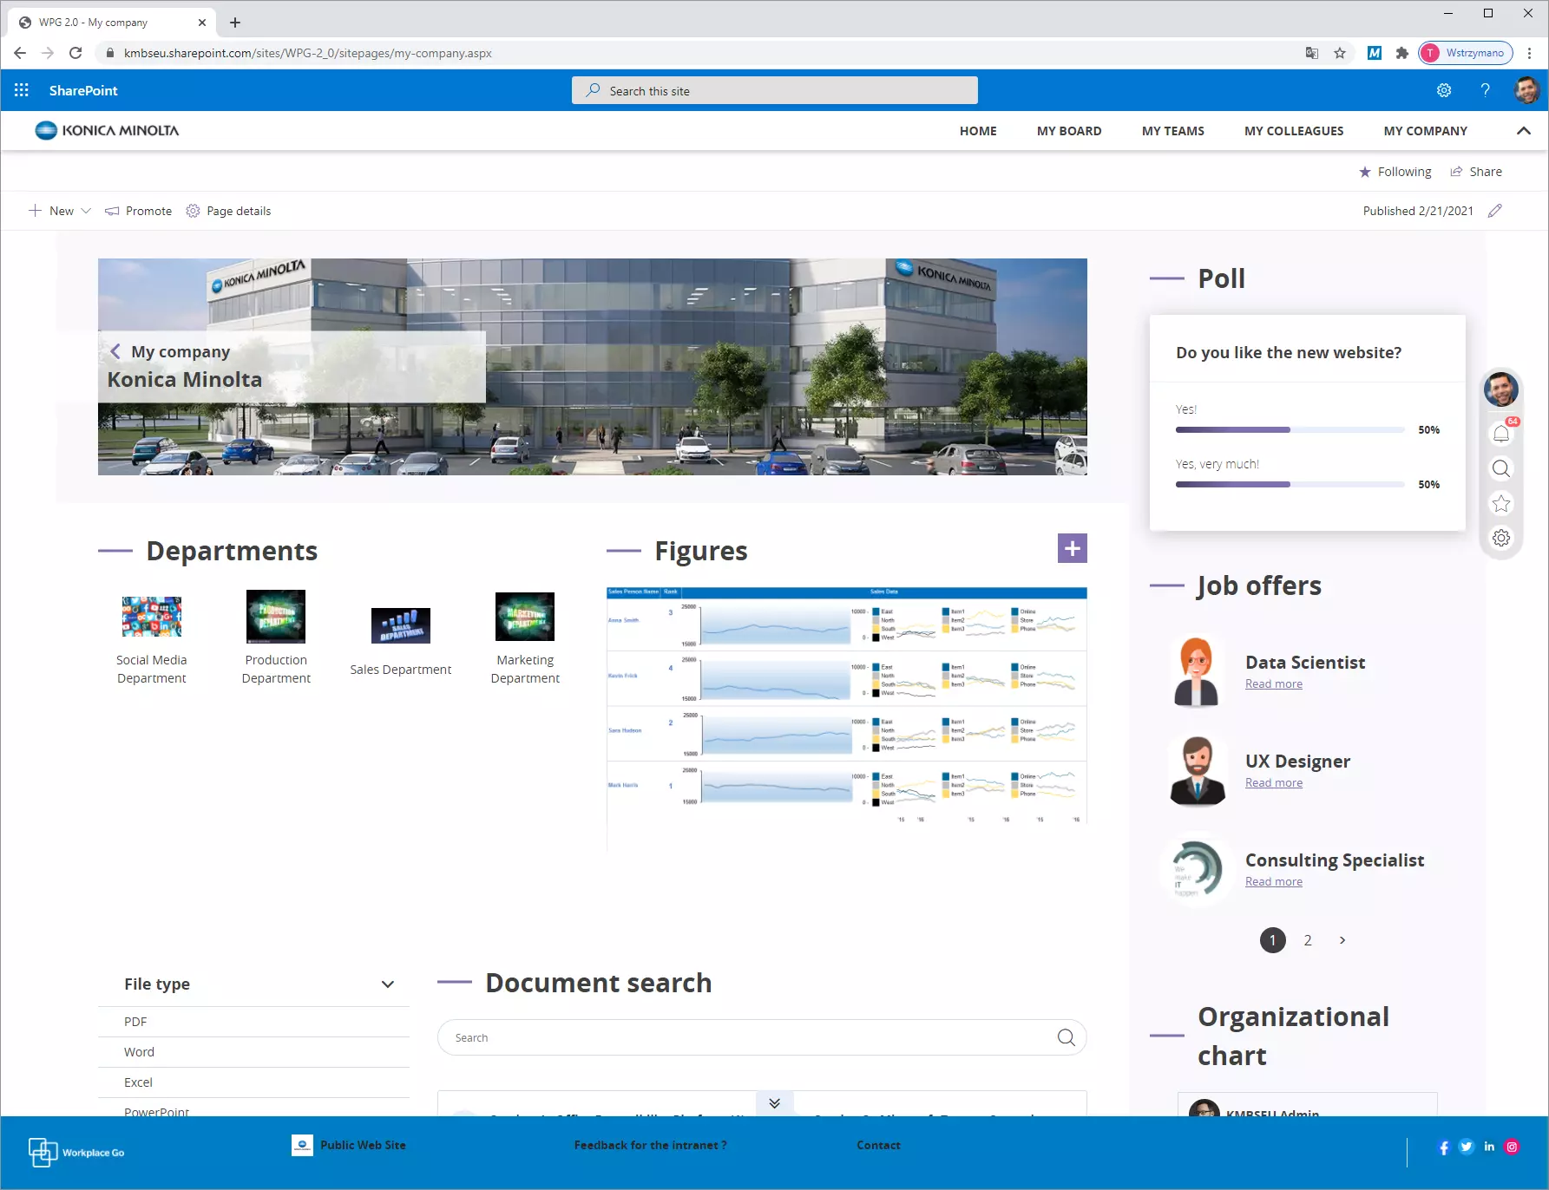Open the Production Department tile

click(x=276, y=638)
